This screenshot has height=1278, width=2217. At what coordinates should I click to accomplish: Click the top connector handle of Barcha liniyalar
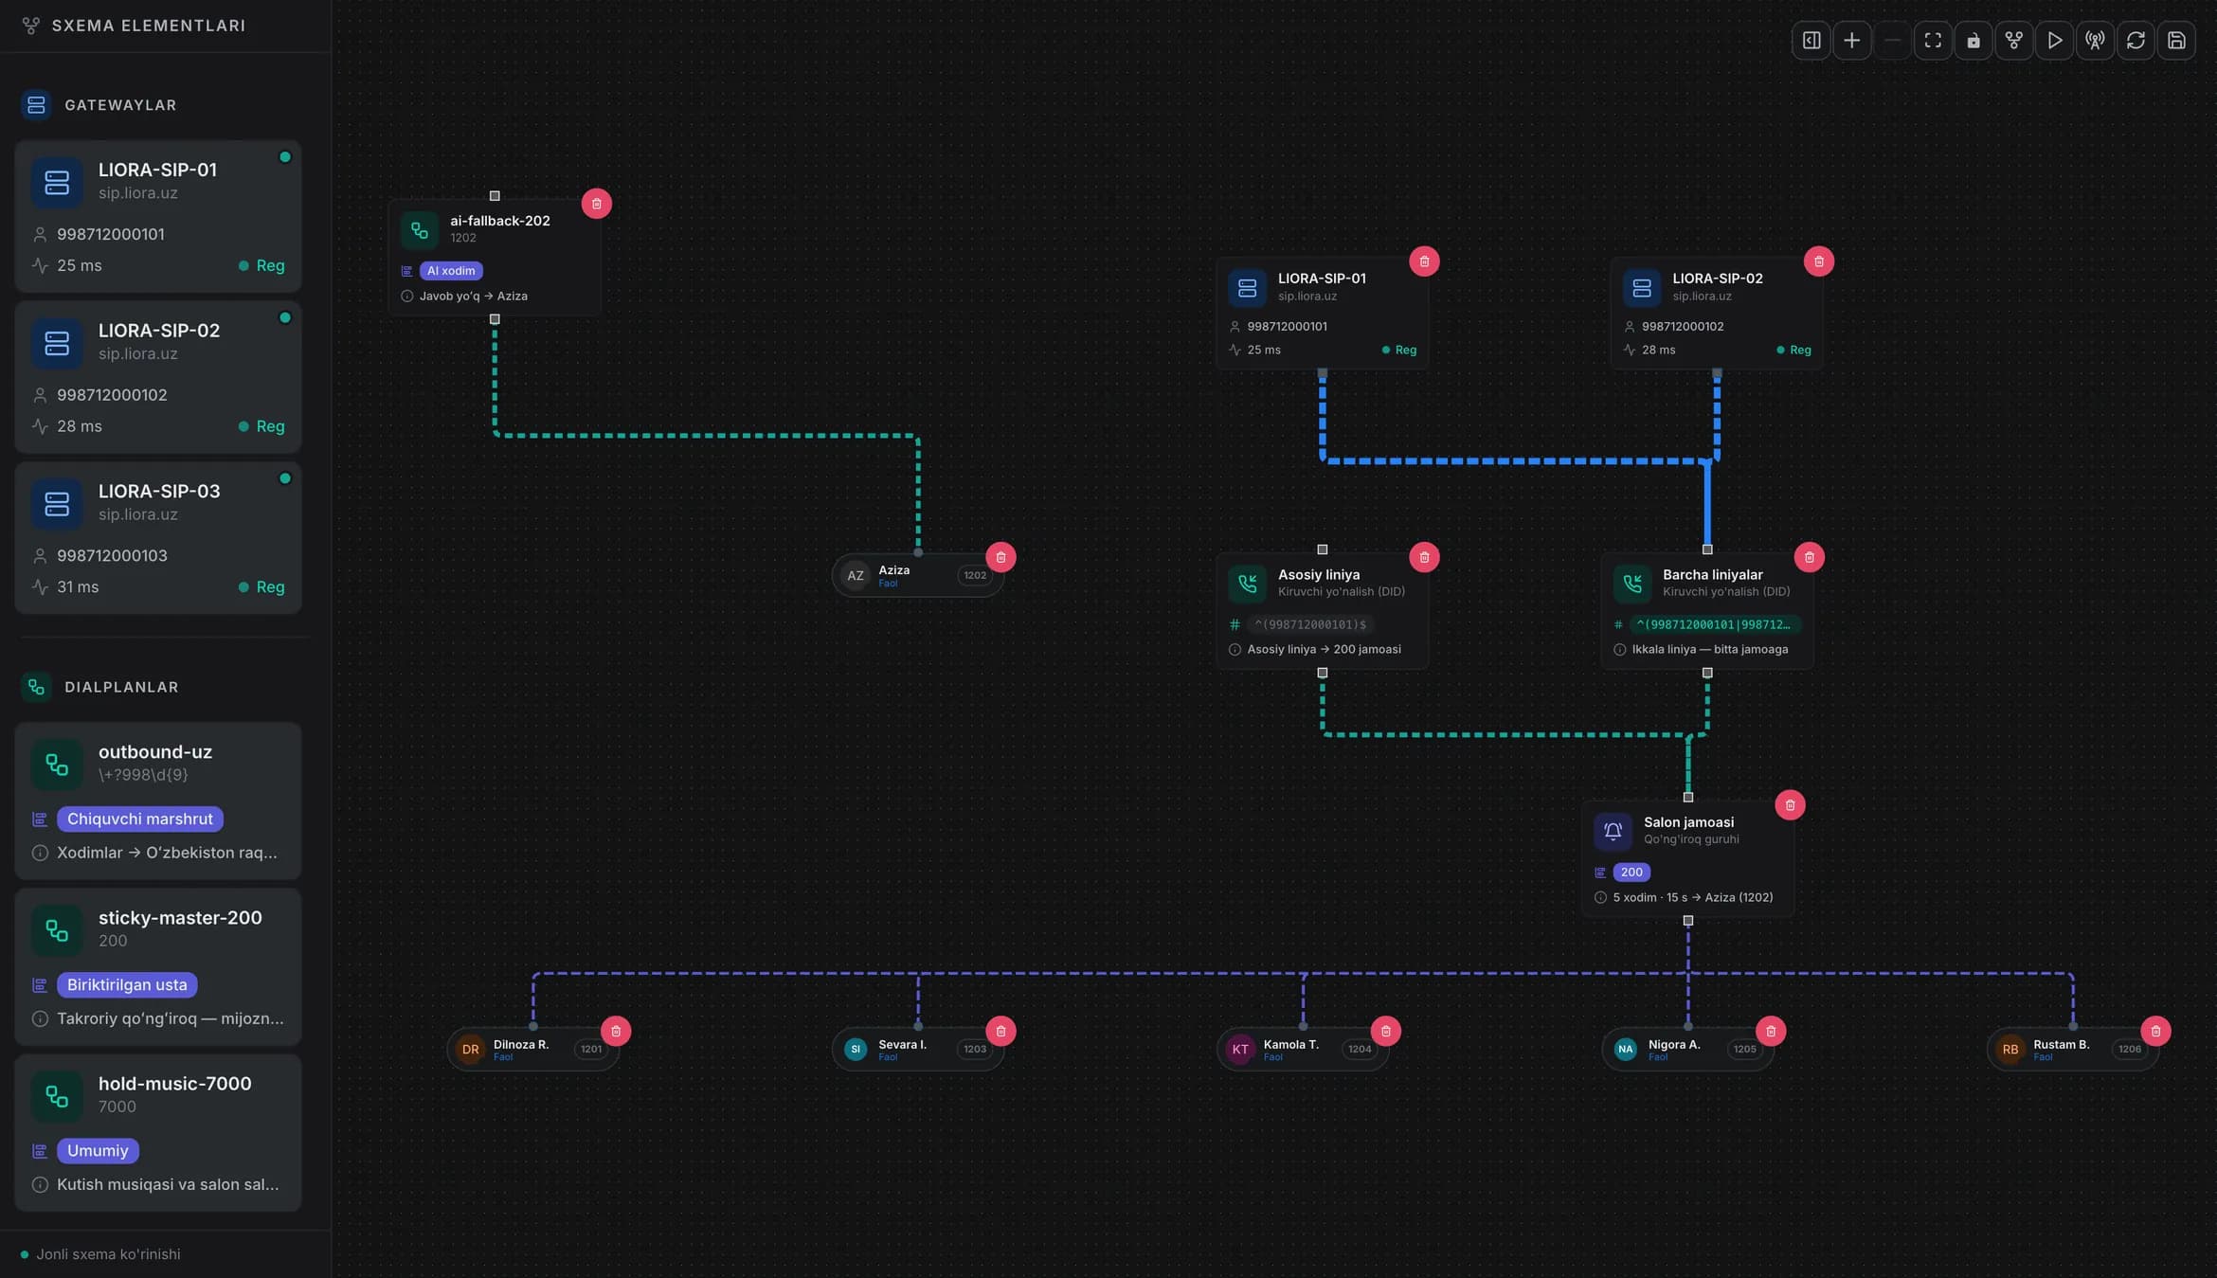(x=1707, y=549)
